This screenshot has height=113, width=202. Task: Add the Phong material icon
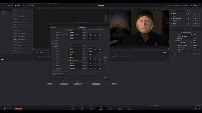point(15,42)
